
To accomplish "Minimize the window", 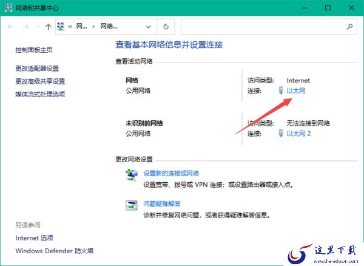I will tap(305, 8).
